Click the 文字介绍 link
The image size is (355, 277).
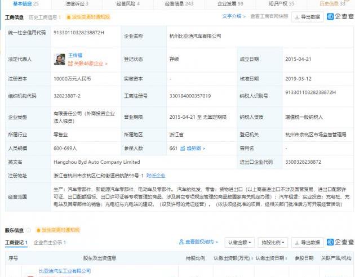tap(234, 16)
